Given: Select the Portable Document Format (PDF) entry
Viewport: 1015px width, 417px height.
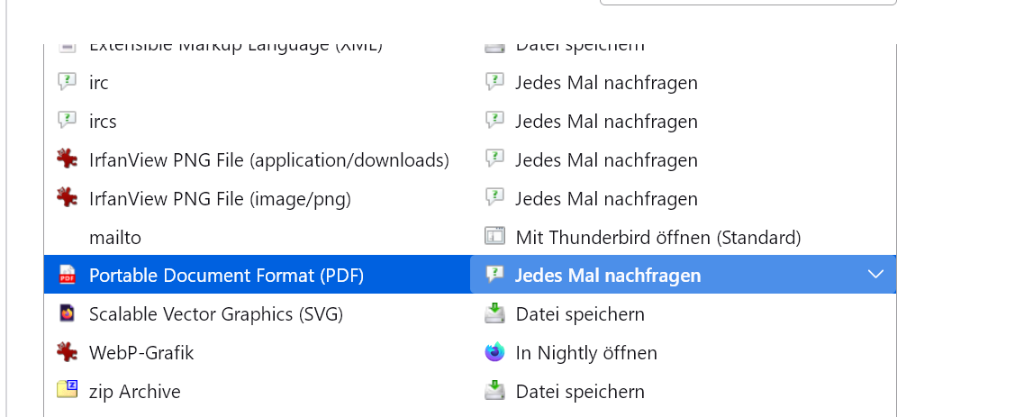Looking at the screenshot, I should tap(226, 276).
